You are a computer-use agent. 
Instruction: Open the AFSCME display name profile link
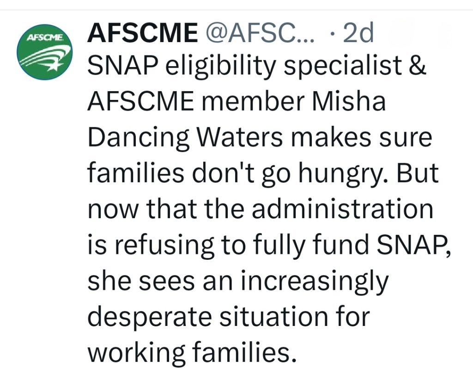[142, 33]
